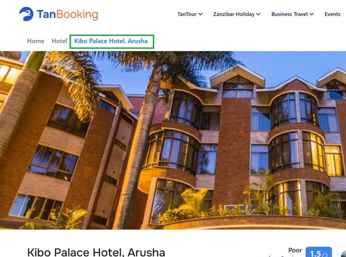Expand the chevron next to TanTour

tap(200, 14)
